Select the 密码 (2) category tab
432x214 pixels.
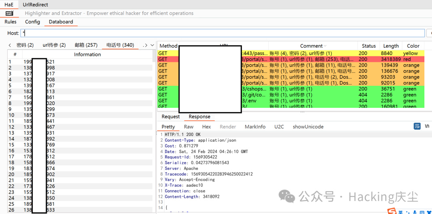(25, 45)
